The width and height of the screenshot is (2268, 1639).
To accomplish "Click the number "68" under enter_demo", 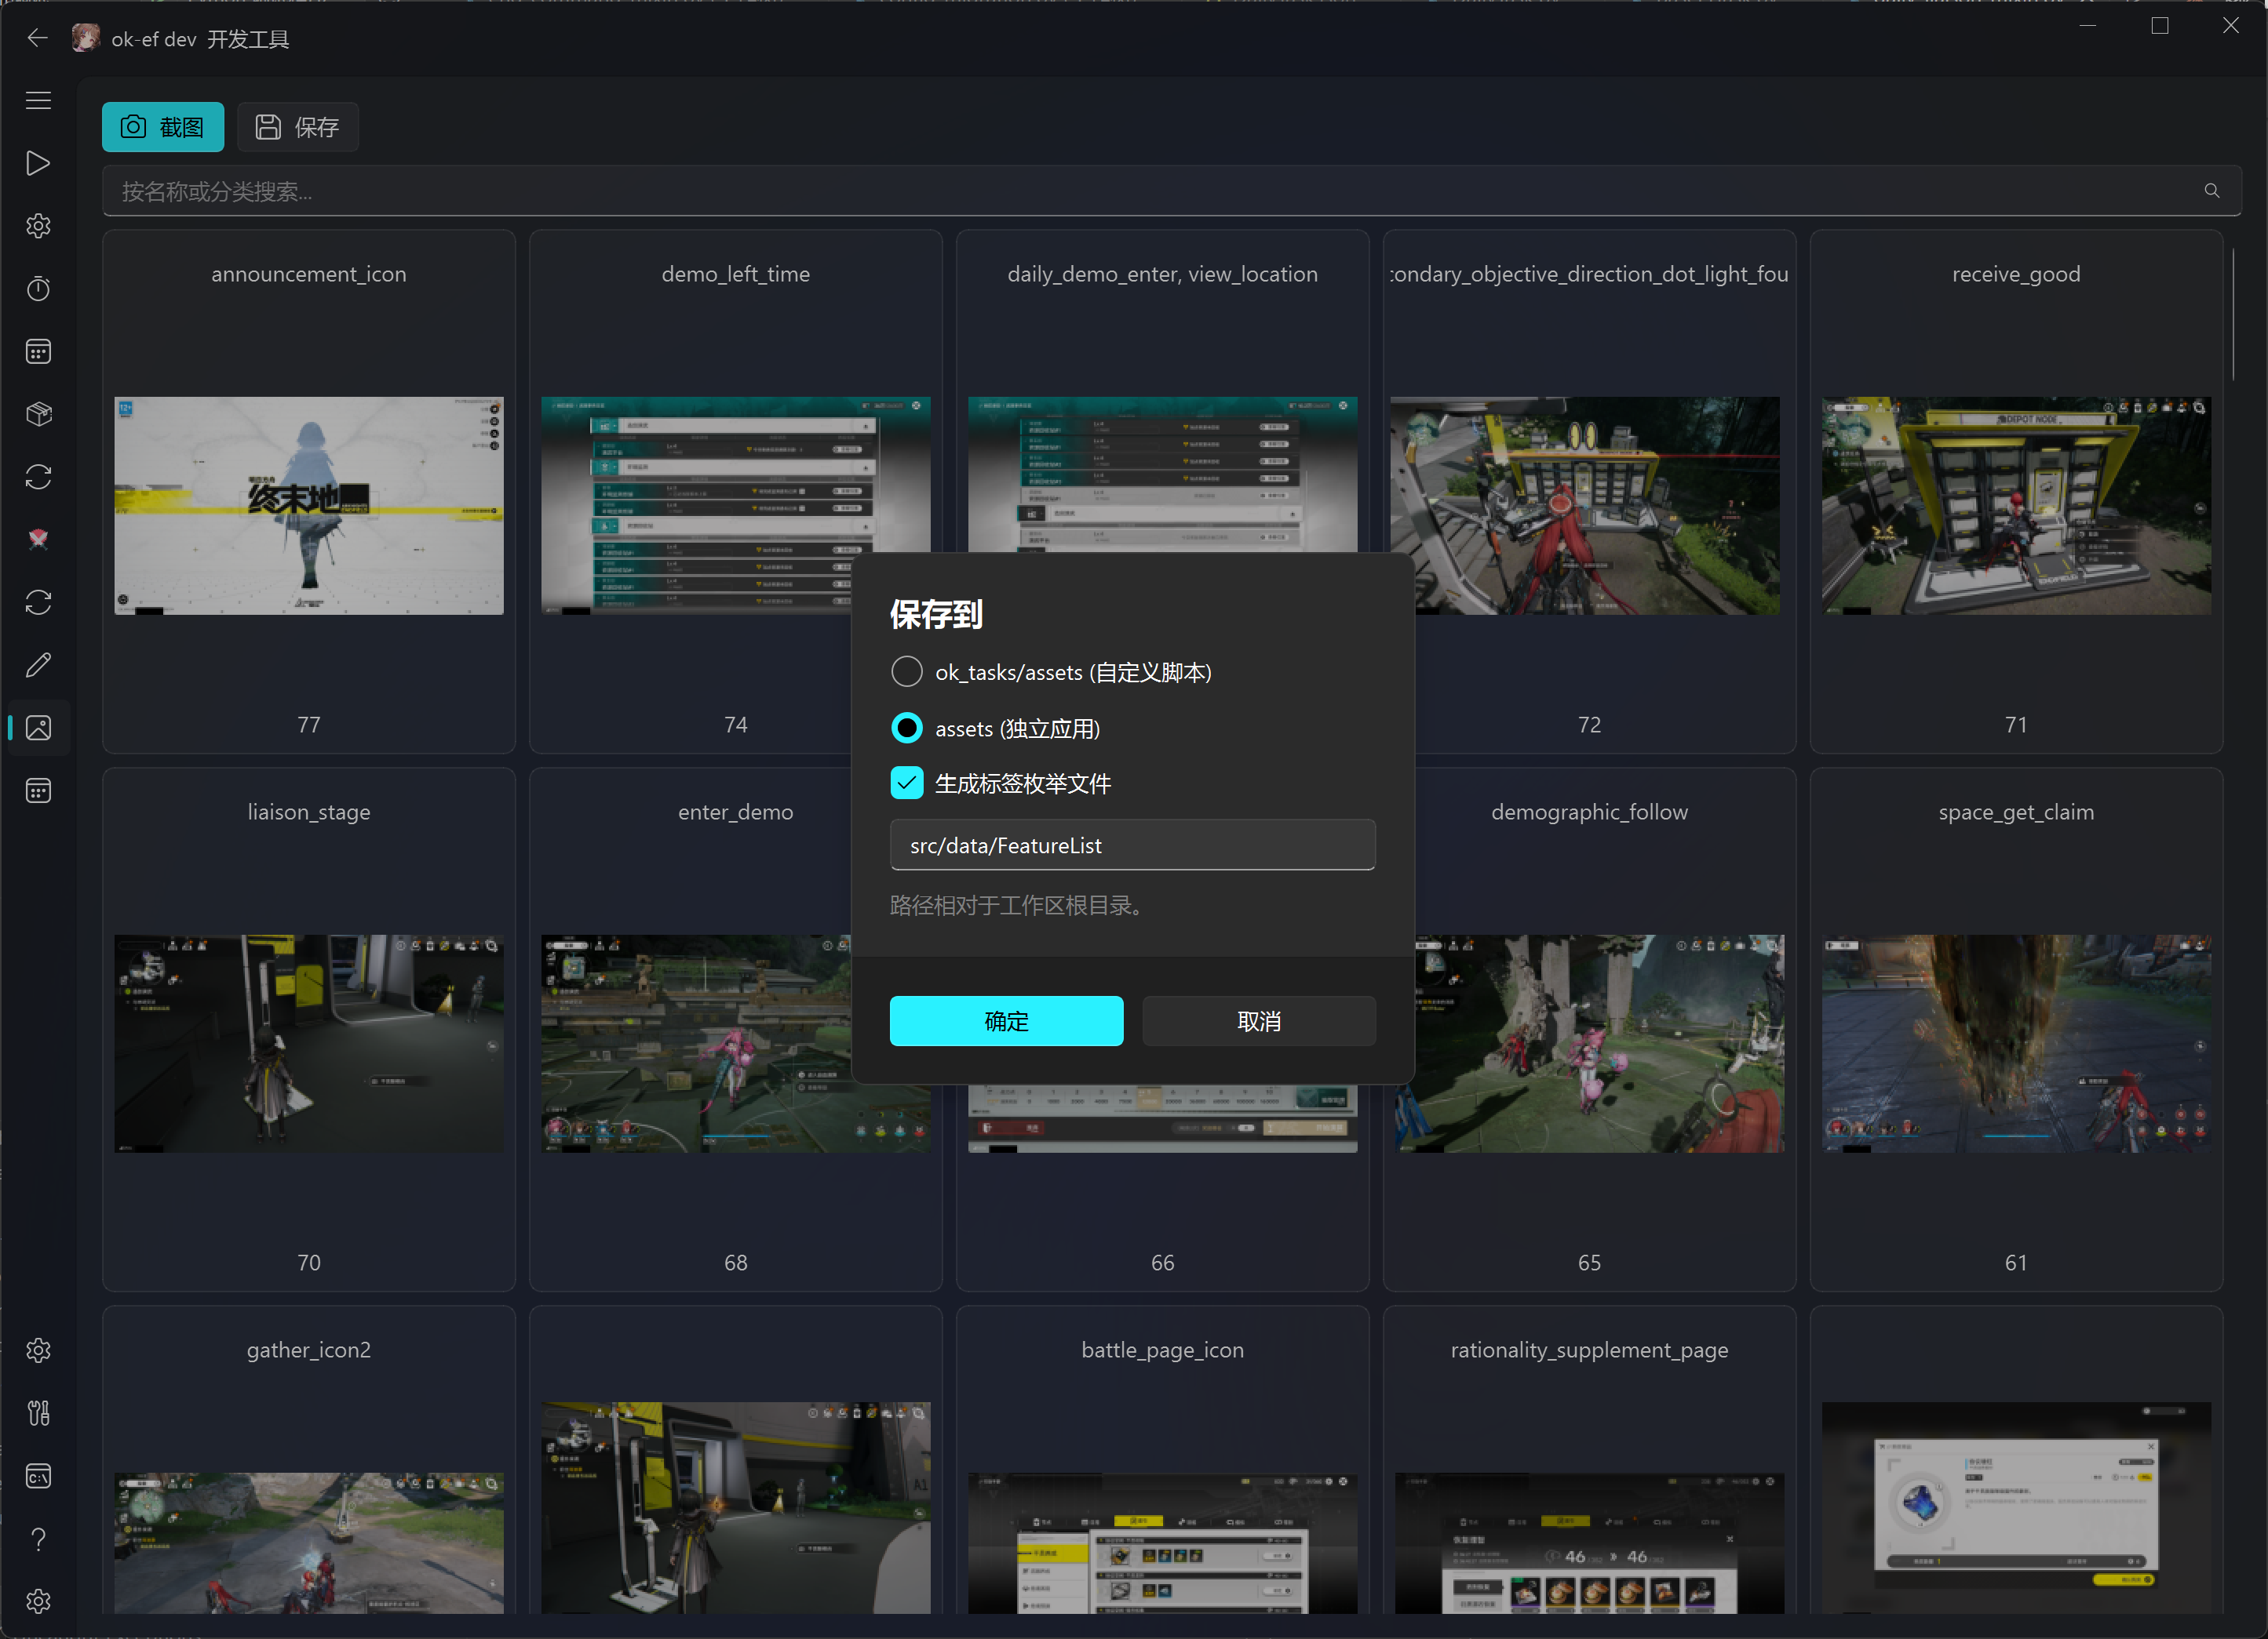I will (x=736, y=1263).
